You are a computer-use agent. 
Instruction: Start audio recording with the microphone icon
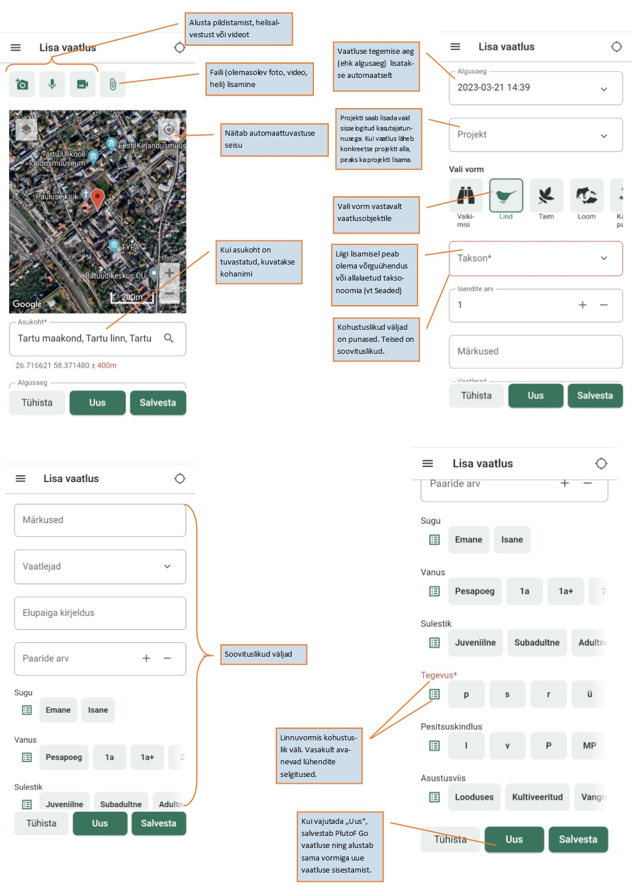click(52, 85)
